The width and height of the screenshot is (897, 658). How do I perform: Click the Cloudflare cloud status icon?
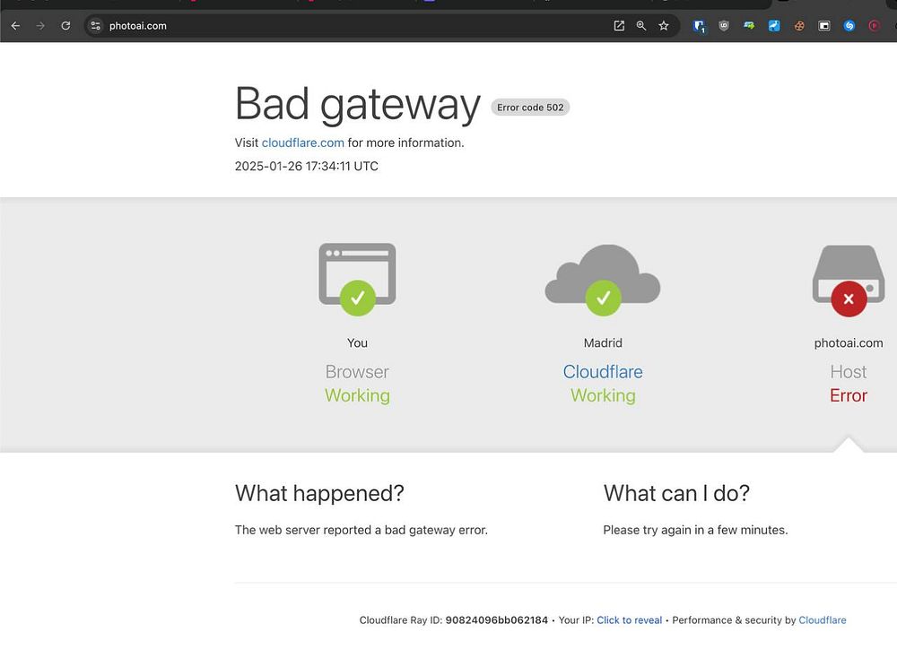pyautogui.click(x=603, y=280)
